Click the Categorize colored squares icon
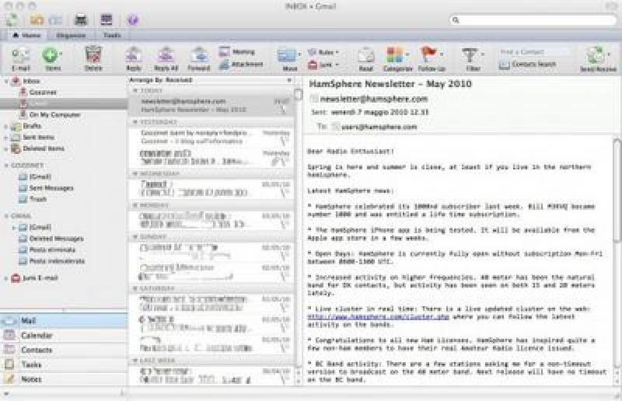 tap(395, 55)
